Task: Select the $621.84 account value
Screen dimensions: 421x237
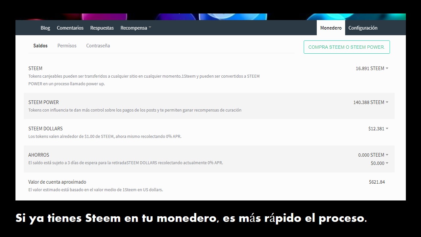Action: click(377, 182)
